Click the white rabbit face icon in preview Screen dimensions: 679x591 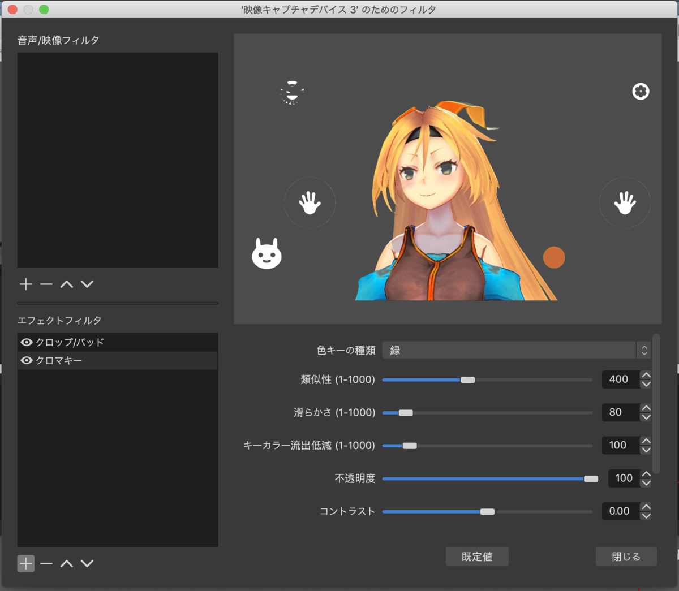point(267,253)
